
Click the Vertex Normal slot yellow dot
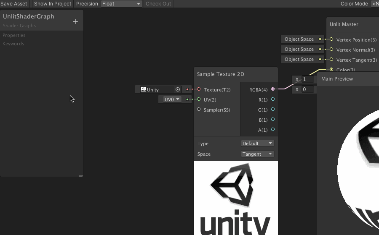click(320, 49)
